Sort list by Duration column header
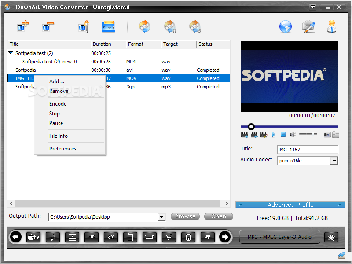This screenshot has height=264, width=352. [108, 44]
